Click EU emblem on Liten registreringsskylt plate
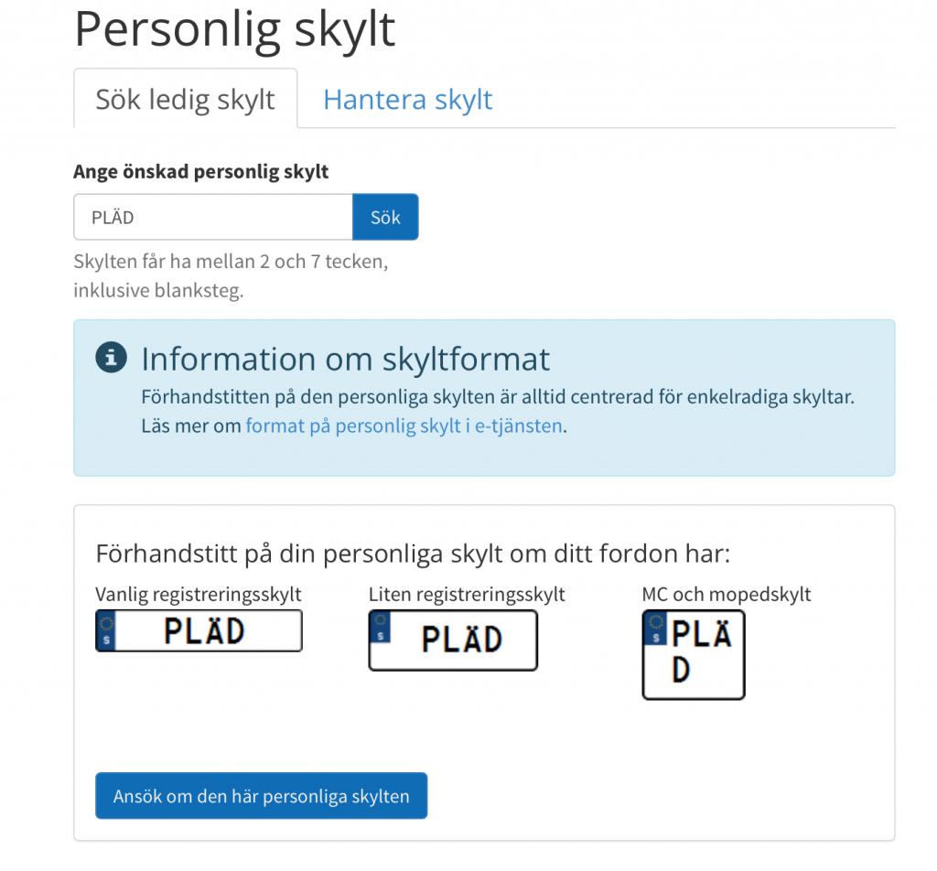 click(x=380, y=627)
